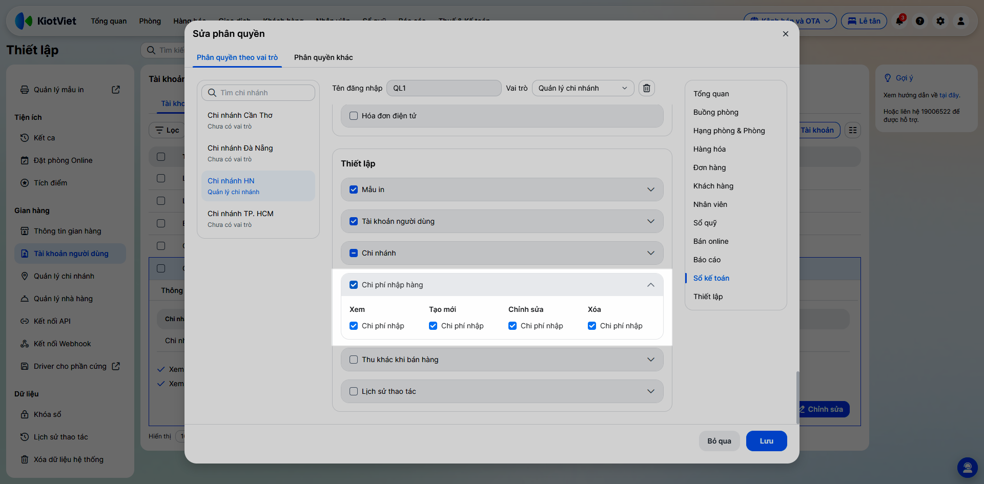The image size is (984, 484).
Task: Select Chi nhánh Đà Nẵng in branch list
Action: (258, 153)
